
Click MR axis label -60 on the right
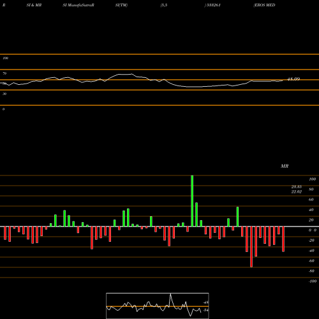311,261
